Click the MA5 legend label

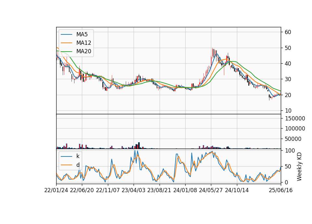tap(82, 34)
